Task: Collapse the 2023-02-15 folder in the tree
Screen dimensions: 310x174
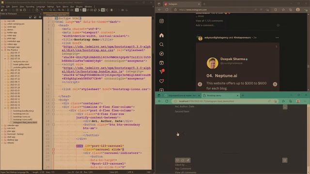Action: click(5, 108)
